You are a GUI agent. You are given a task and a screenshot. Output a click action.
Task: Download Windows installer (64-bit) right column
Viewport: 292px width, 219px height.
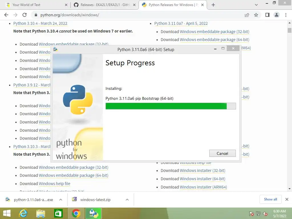[202, 179]
